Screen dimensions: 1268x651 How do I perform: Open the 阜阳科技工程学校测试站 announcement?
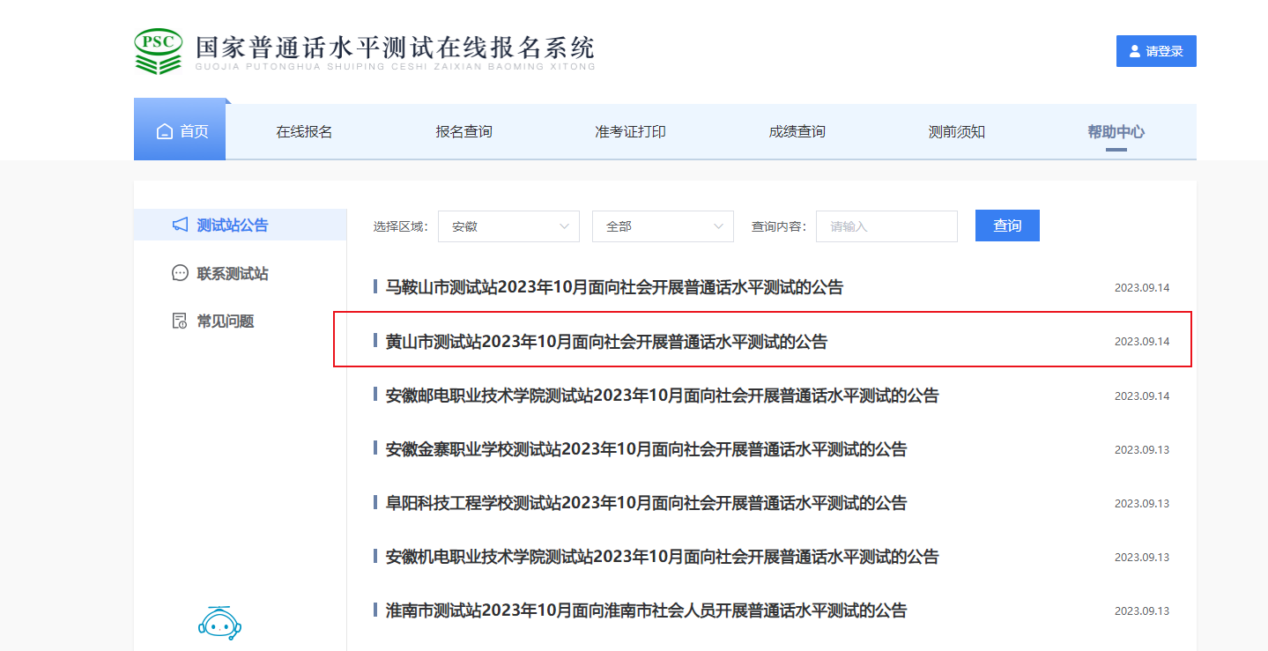tap(646, 503)
